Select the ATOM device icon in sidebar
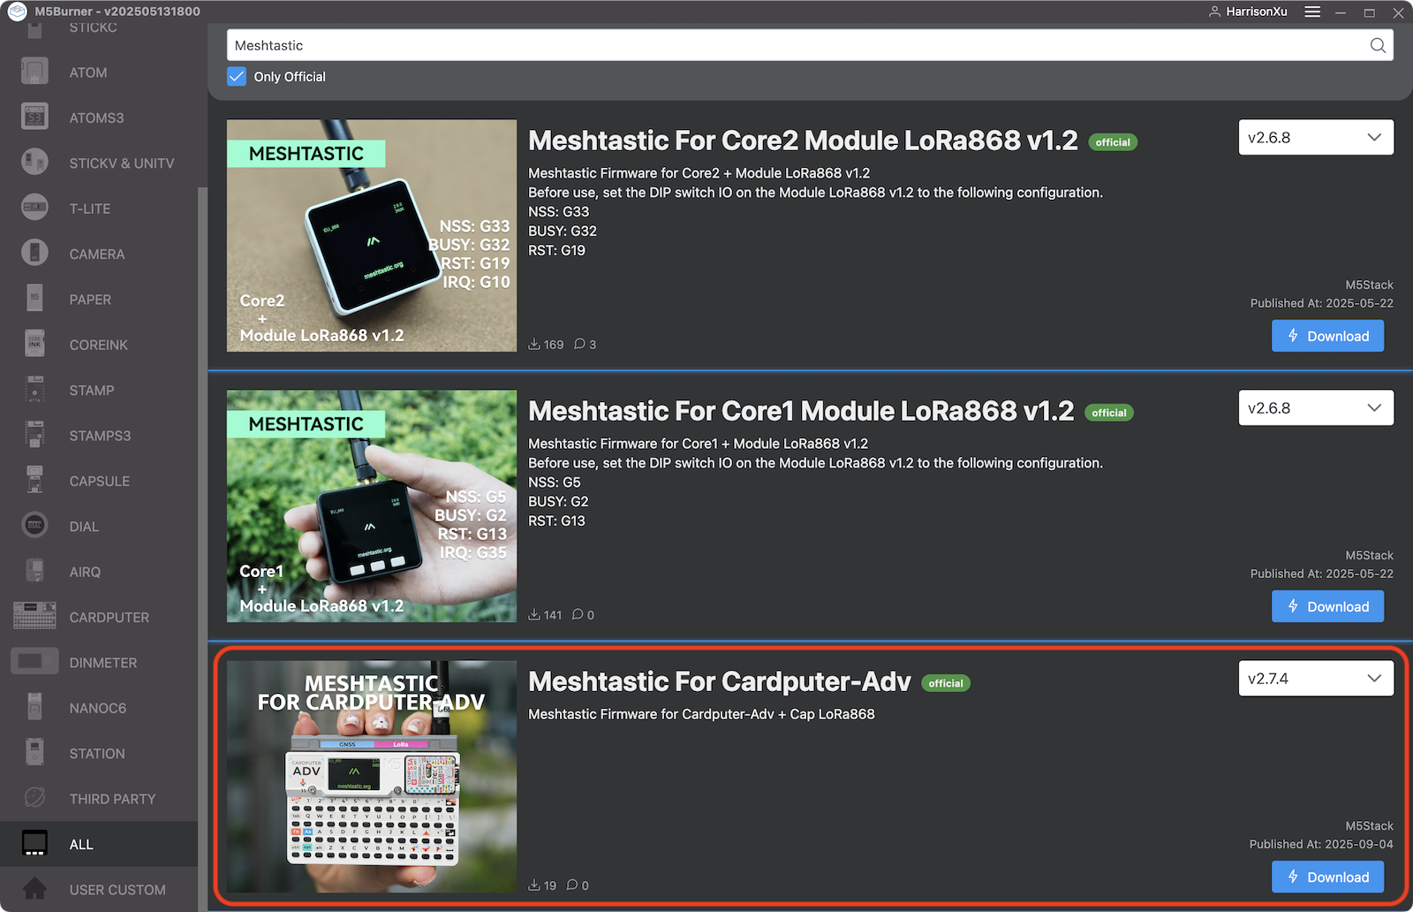This screenshot has height=912, width=1413. 34,72
